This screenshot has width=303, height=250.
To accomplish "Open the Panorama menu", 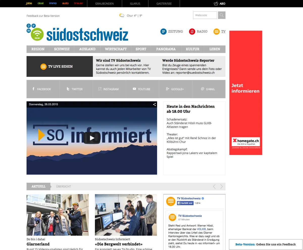I will (x=166, y=49).
